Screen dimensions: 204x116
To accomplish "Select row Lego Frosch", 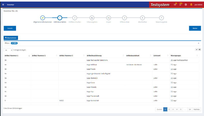I will pos(101,69).
